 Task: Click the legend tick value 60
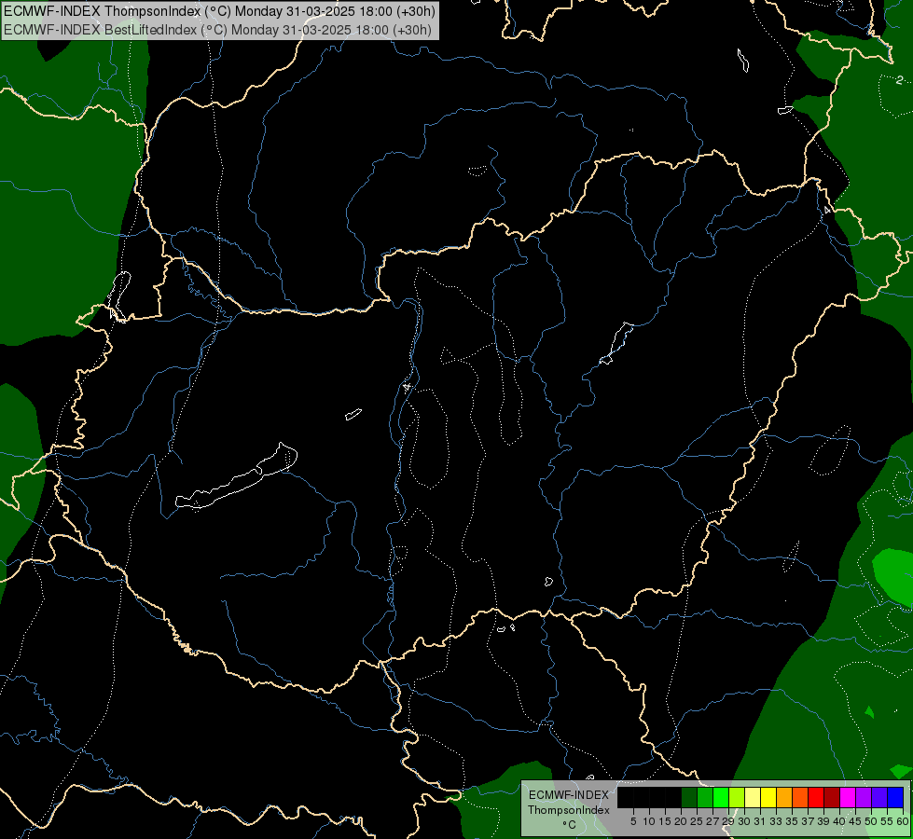point(902,821)
